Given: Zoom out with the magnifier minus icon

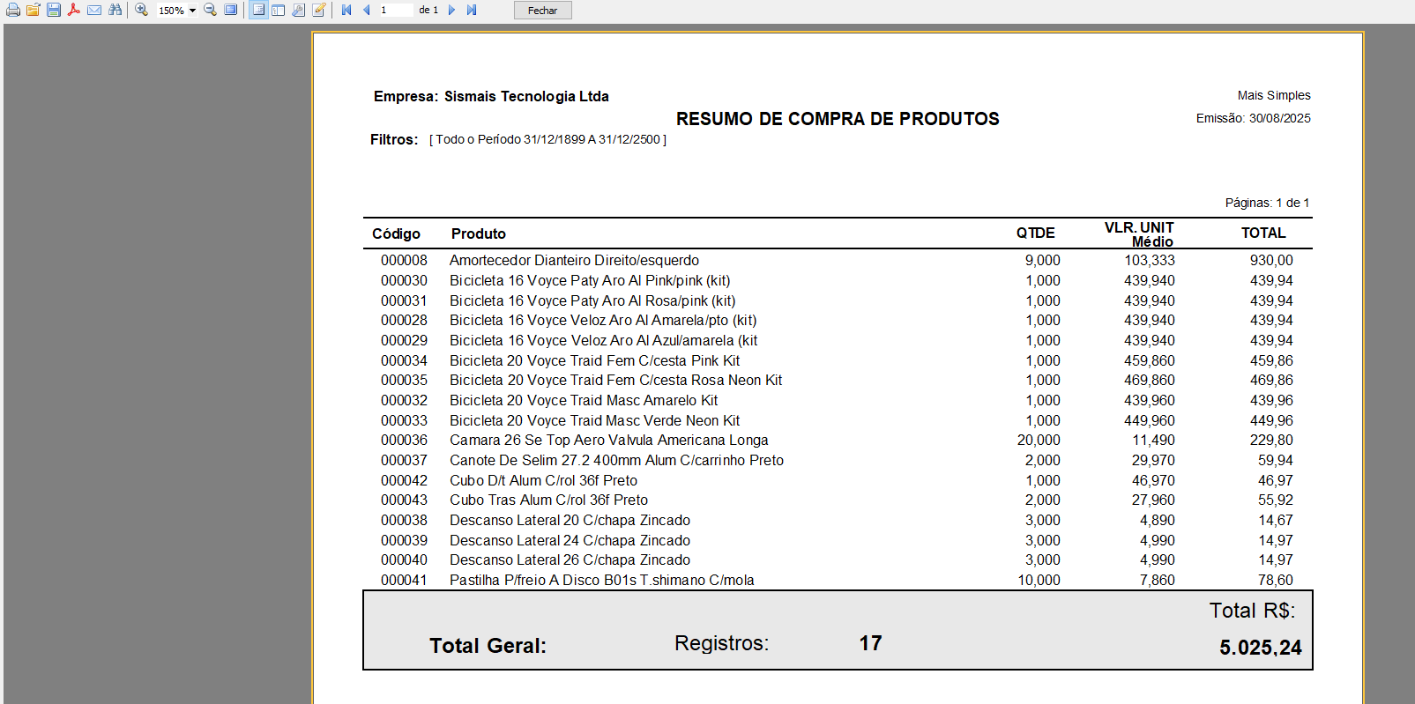Looking at the screenshot, I should [x=210, y=10].
